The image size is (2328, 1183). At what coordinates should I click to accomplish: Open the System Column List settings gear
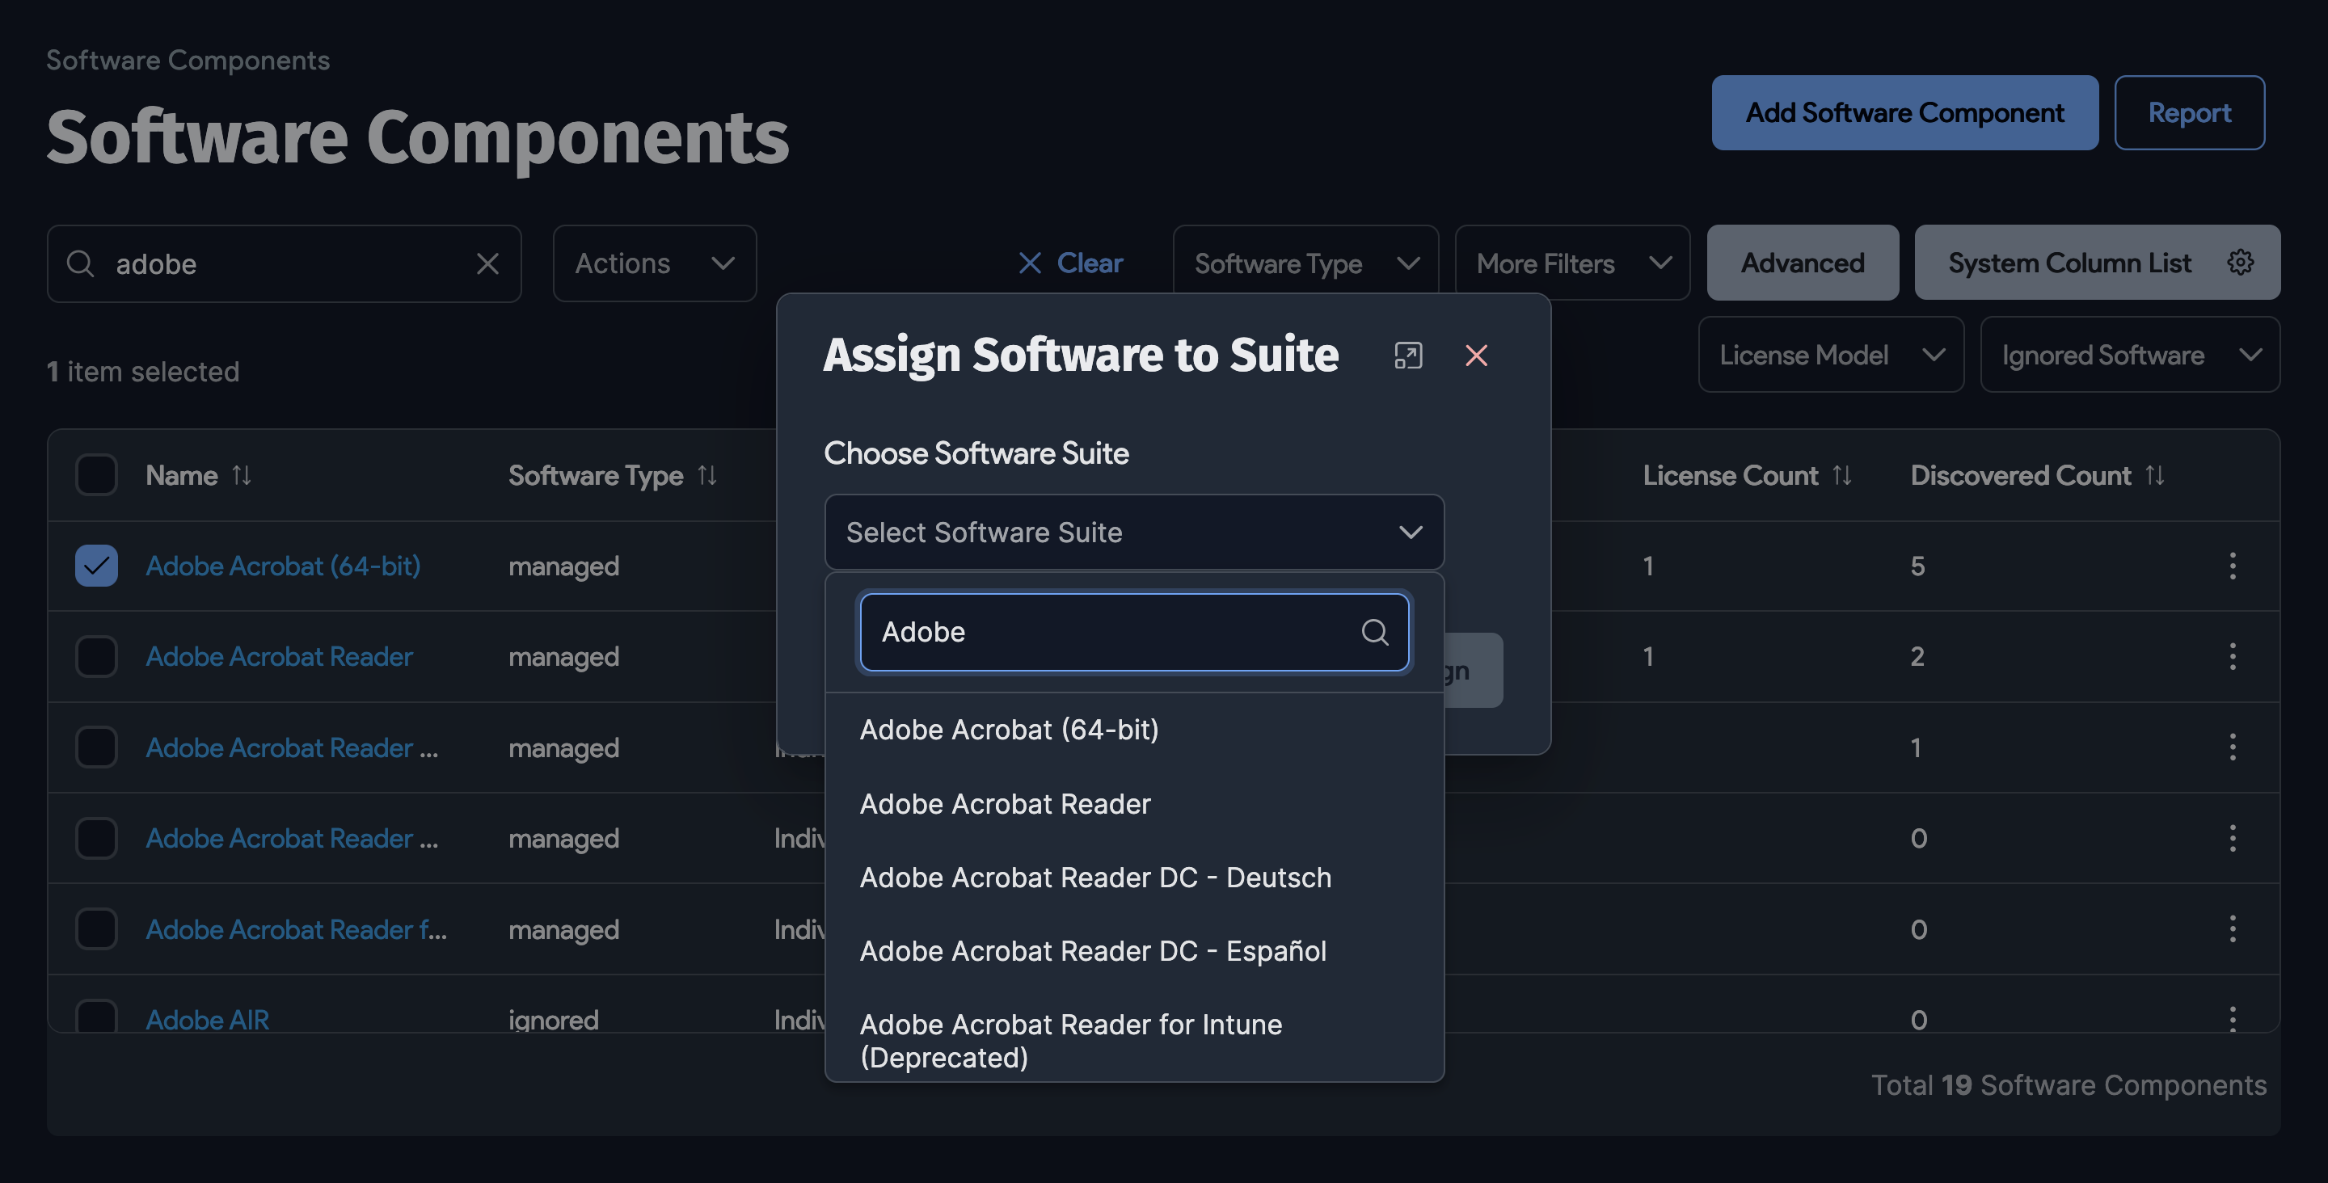(x=2242, y=262)
